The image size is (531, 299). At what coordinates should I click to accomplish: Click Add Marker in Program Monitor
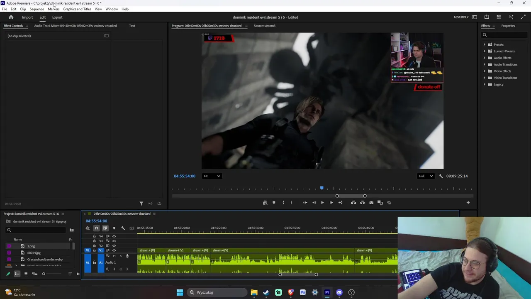coord(274,203)
